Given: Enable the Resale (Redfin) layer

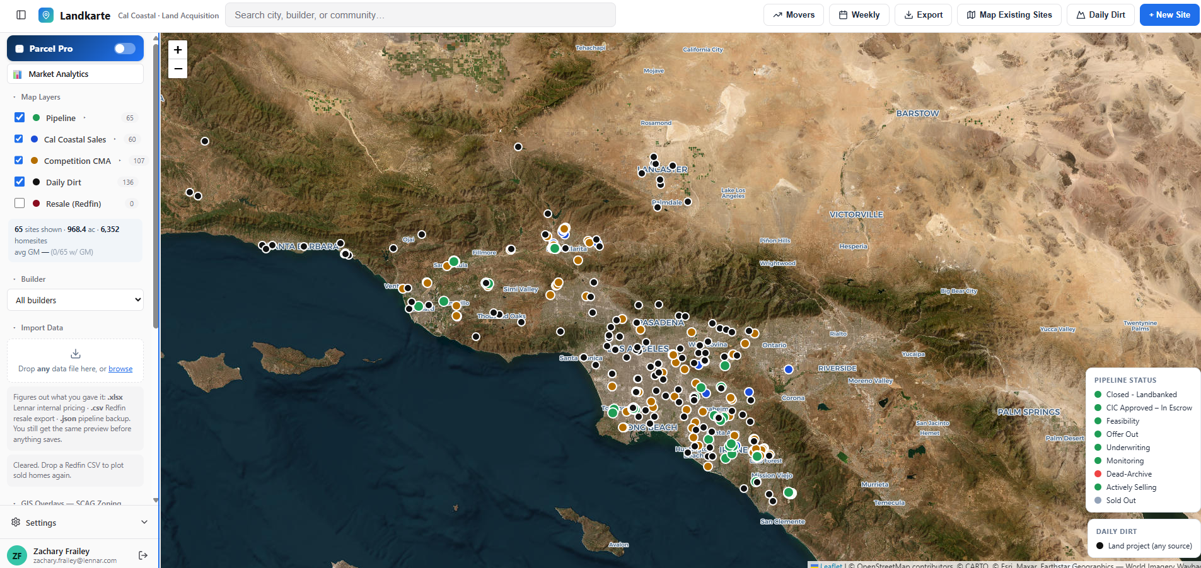Looking at the screenshot, I should click(x=20, y=203).
